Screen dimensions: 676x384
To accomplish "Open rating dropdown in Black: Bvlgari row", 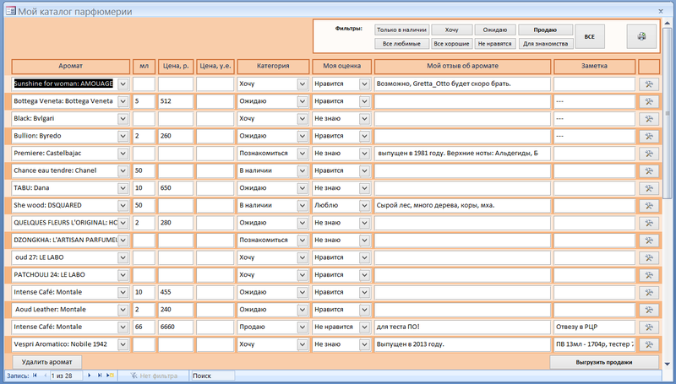I will pos(364,119).
